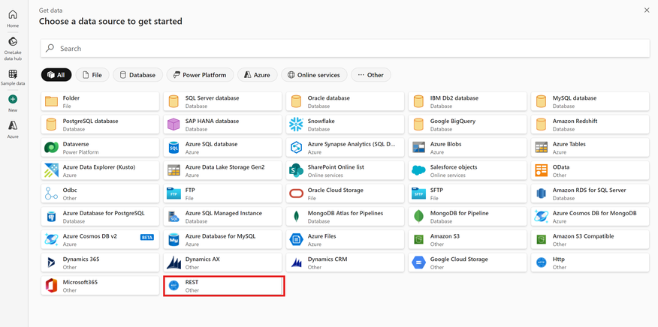The image size is (658, 327).
Task: Click the Search data sources field
Action: (345, 48)
